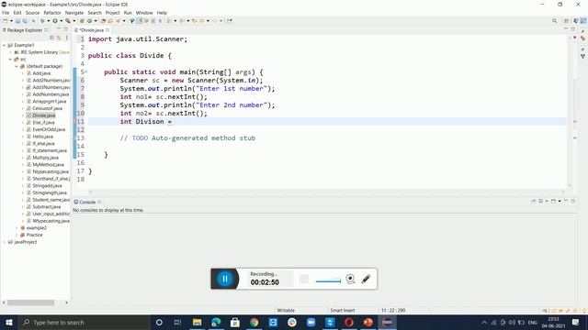Open Google Chrome from the taskbar
This screenshot has height=330, width=588.
coord(254,322)
